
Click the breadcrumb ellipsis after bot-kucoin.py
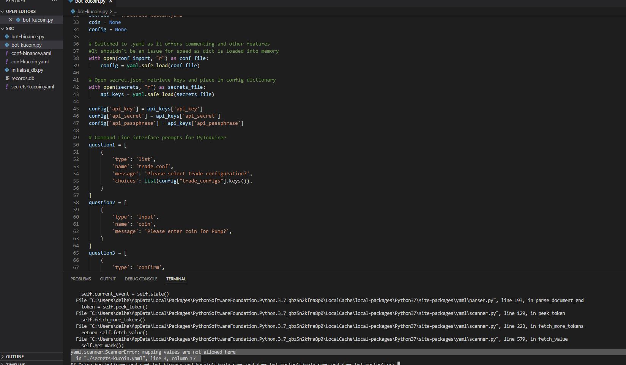tap(115, 11)
